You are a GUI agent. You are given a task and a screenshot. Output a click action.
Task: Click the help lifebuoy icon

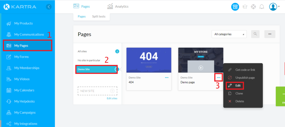point(253,7)
